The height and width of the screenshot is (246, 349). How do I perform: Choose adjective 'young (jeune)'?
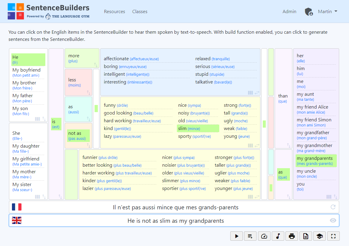pos(237,136)
